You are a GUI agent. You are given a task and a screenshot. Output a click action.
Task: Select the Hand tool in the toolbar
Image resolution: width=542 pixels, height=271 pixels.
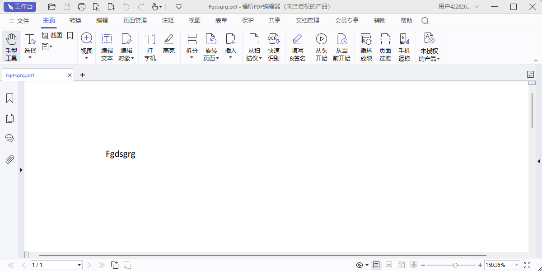[11, 44]
